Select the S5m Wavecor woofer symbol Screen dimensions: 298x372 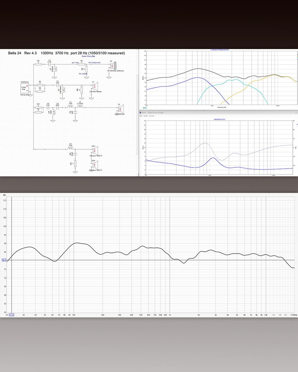click(95, 165)
